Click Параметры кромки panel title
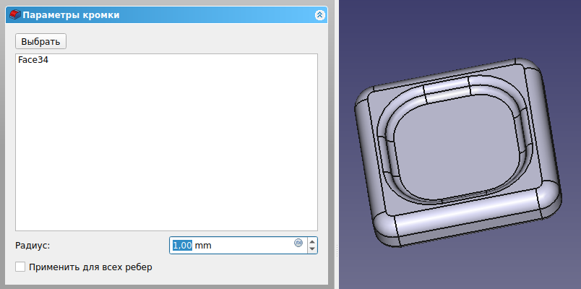 [71, 15]
